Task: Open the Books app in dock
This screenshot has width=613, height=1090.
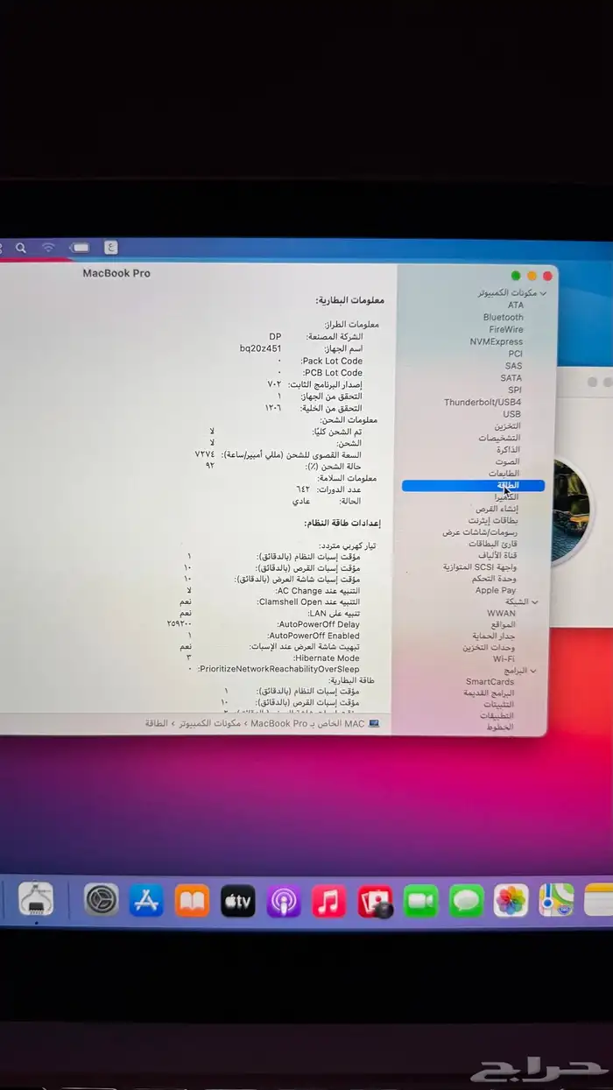Action: (192, 900)
